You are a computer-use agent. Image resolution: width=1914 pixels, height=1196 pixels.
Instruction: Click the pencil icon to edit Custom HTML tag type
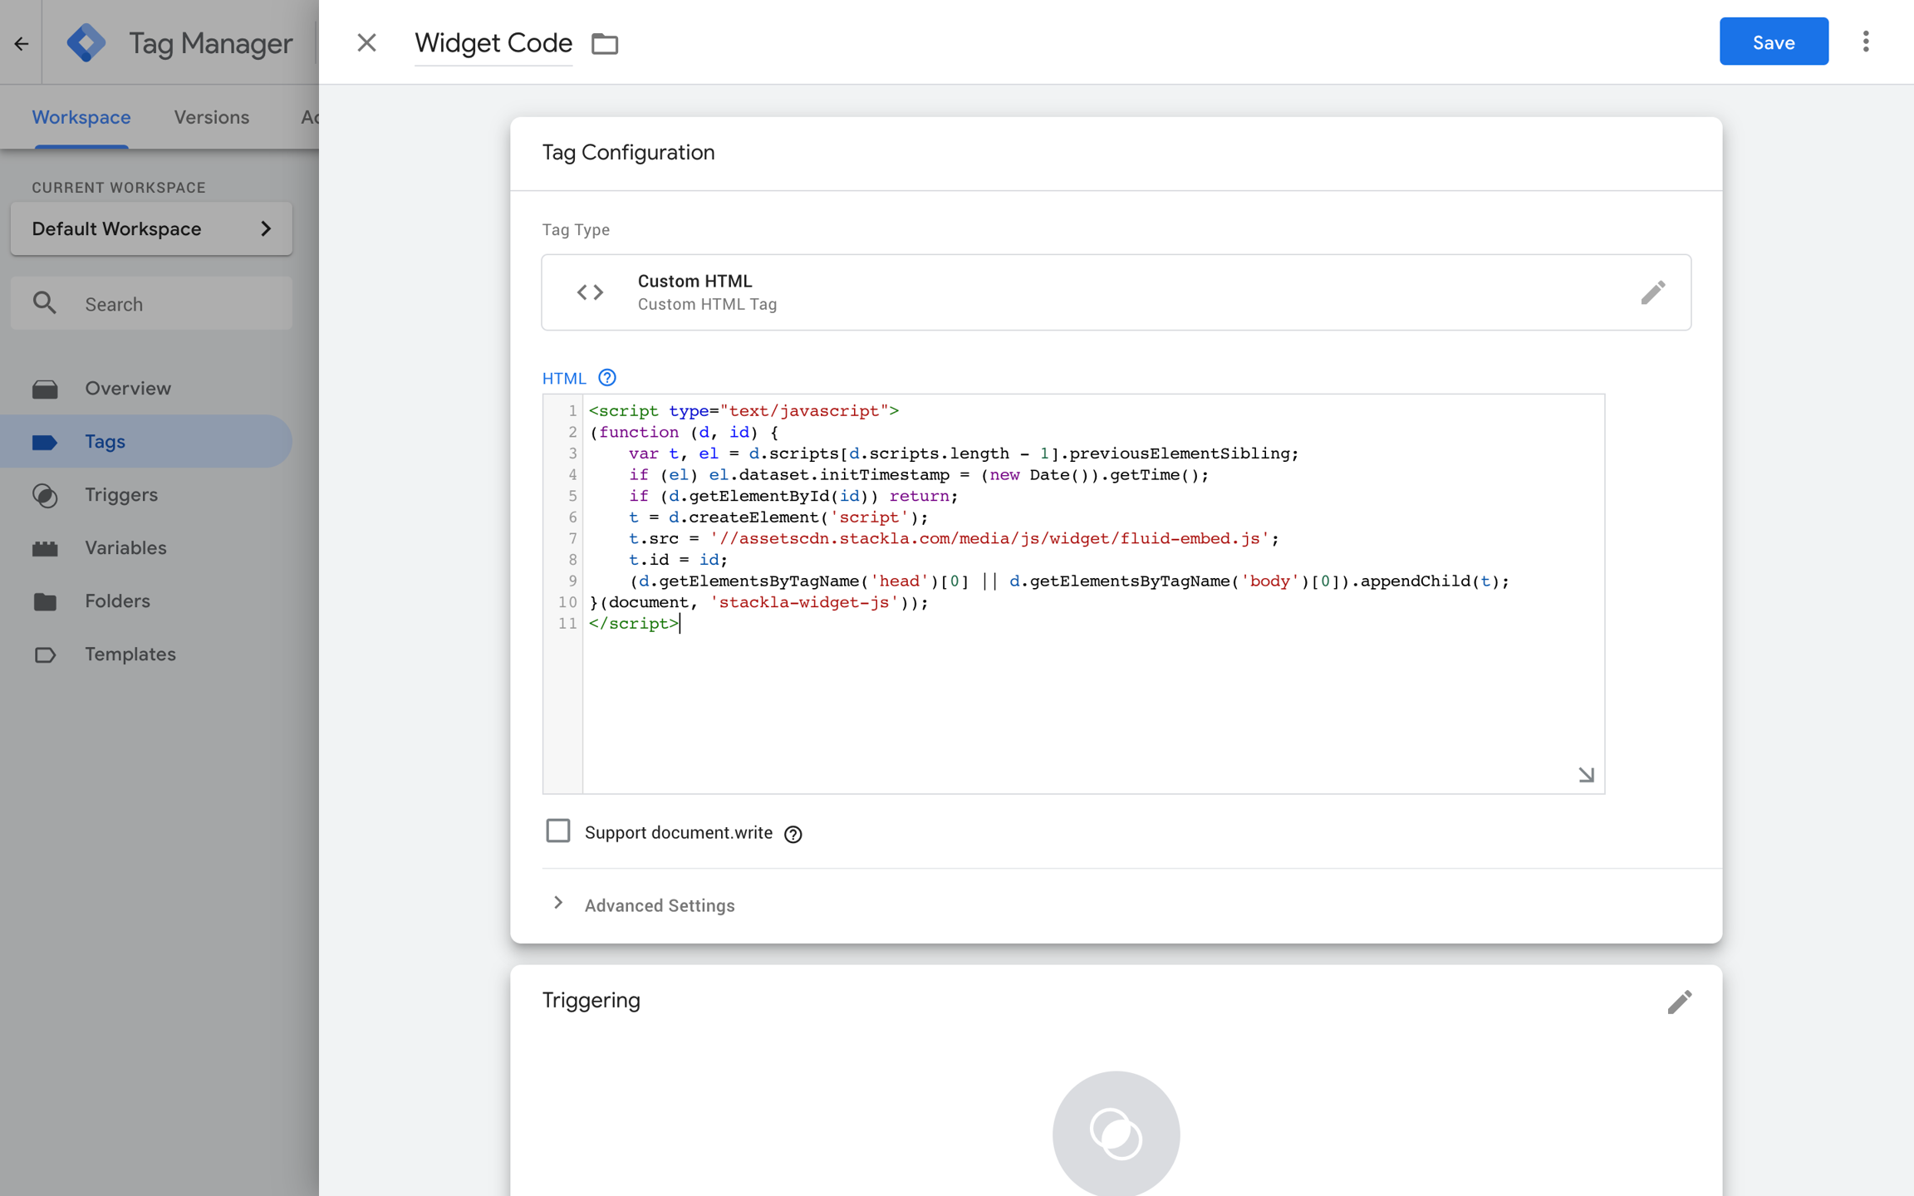1652,292
